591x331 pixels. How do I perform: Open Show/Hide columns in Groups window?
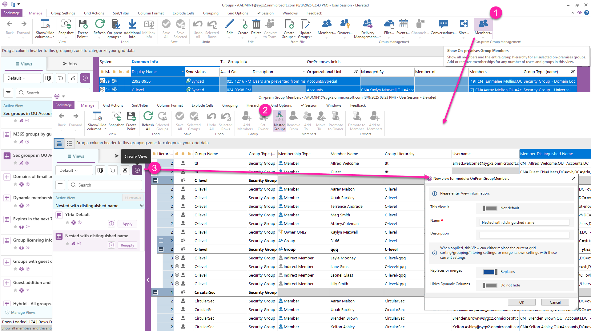pos(45,29)
